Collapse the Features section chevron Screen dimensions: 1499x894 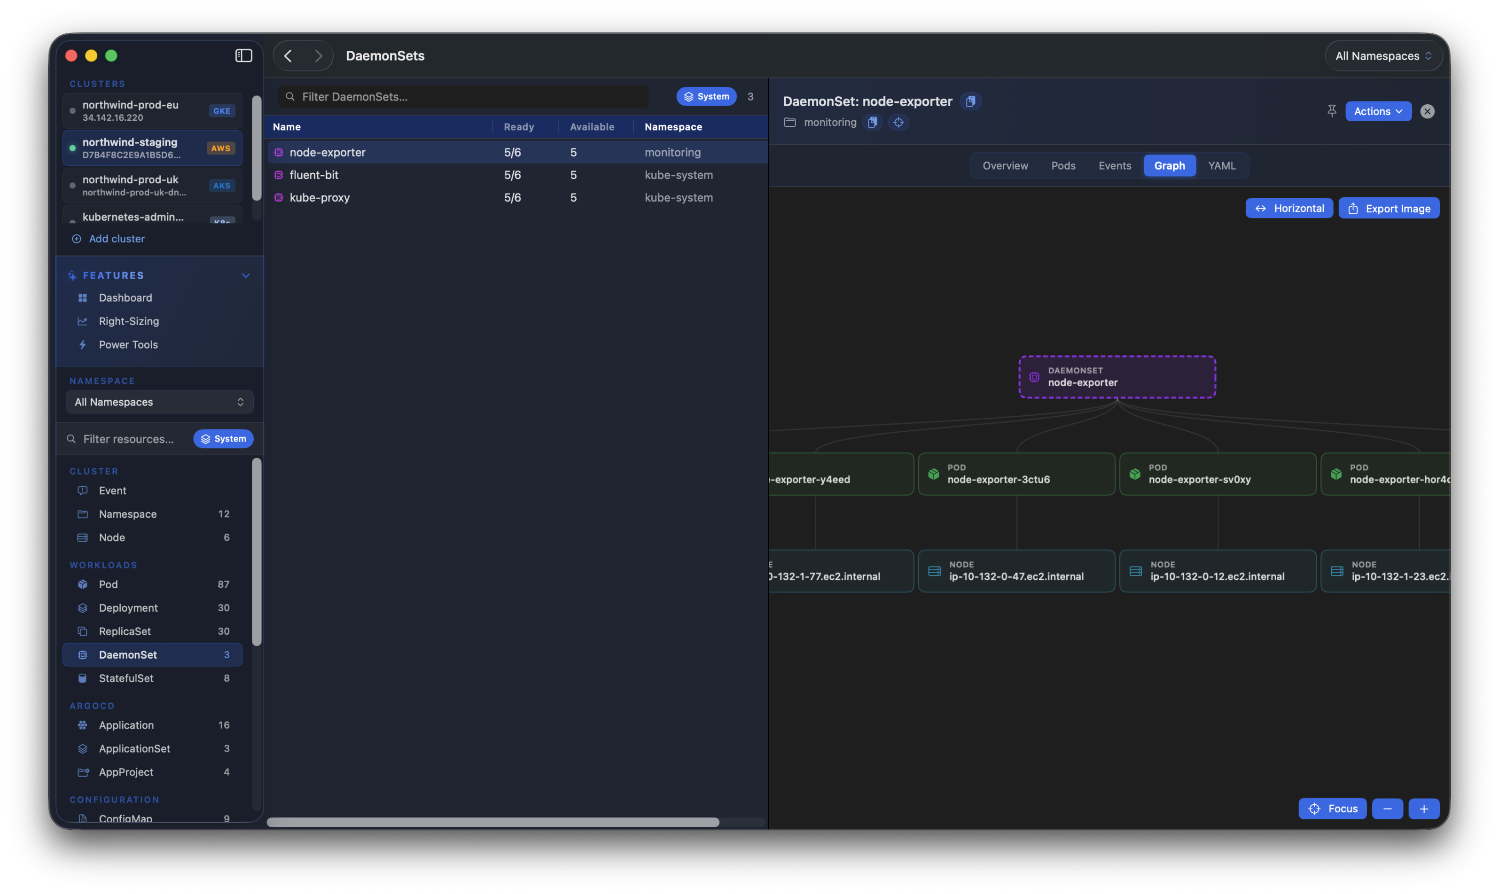click(246, 275)
